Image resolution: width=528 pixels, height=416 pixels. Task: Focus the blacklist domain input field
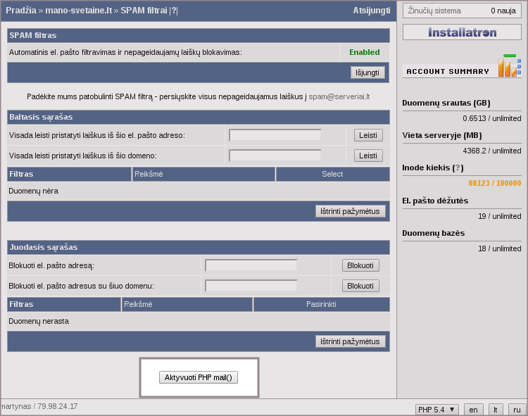[251, 286]
